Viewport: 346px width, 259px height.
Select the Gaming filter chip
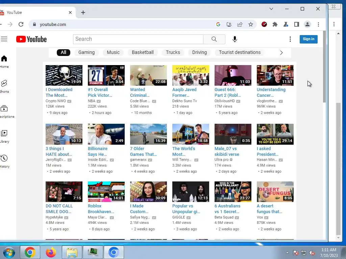tap(86, 52)
